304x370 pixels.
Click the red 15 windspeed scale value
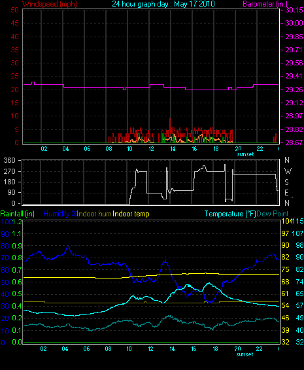(14, 103)
